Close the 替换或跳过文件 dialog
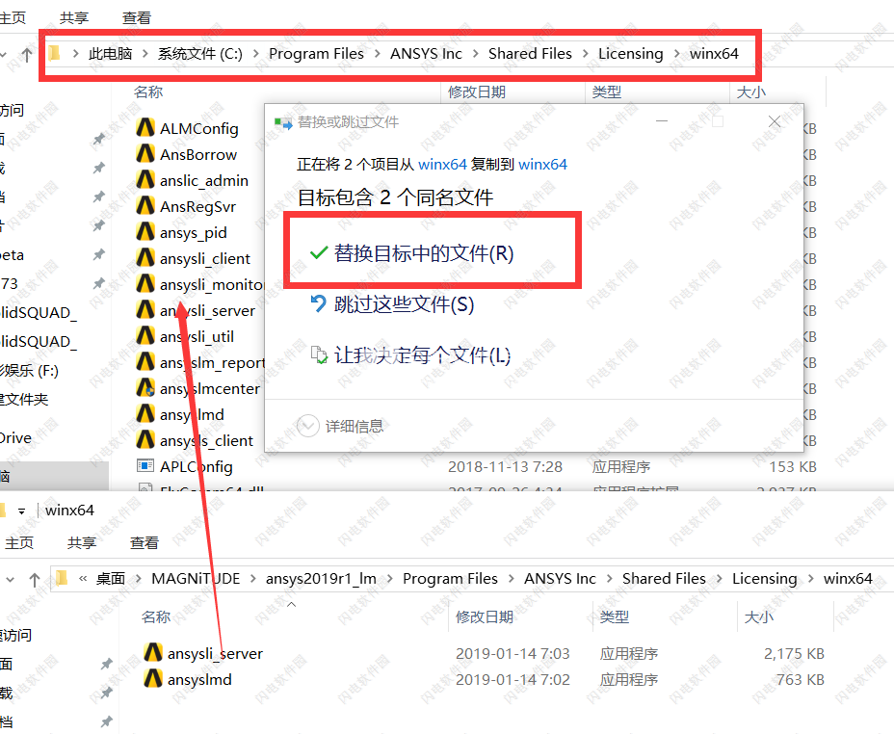The height and width of the screenshot is (734, 894). [x=774, y=121]
